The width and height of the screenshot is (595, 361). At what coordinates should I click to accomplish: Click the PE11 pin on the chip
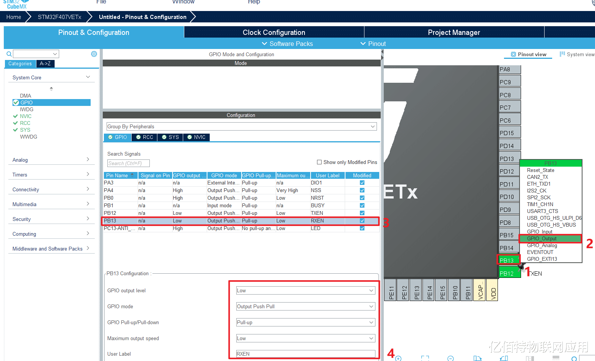click(x=391, y=290)
